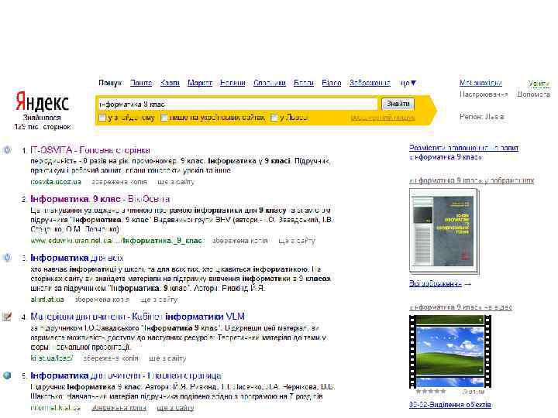558x418 pixels.
Task: Click the notebook favicon beside Матеріали для вчителя result
Action: (x=7, y=317)
